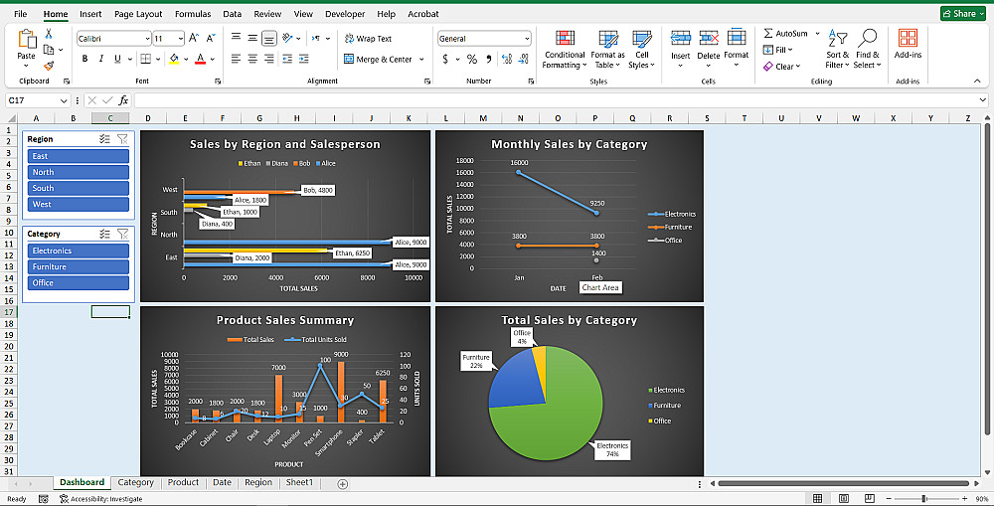
Task: Click the Accounting dollar sign icon
Action: click(x=445, y=59)
